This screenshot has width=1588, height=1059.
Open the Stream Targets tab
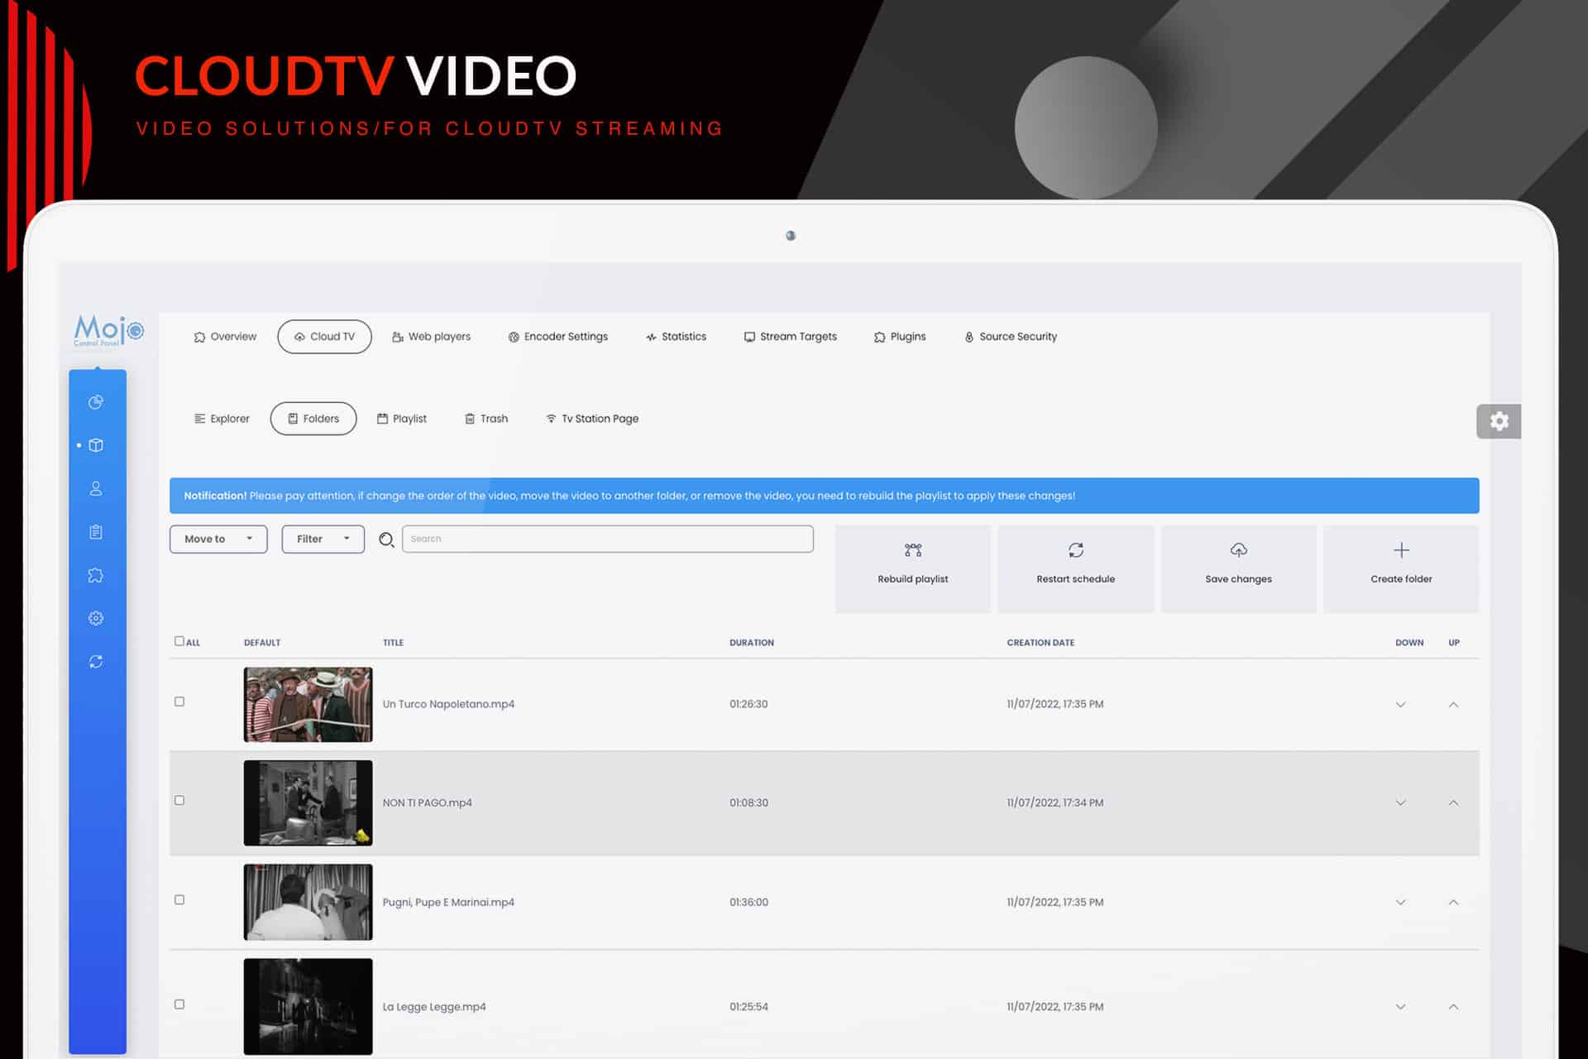(x=790, y=337)
